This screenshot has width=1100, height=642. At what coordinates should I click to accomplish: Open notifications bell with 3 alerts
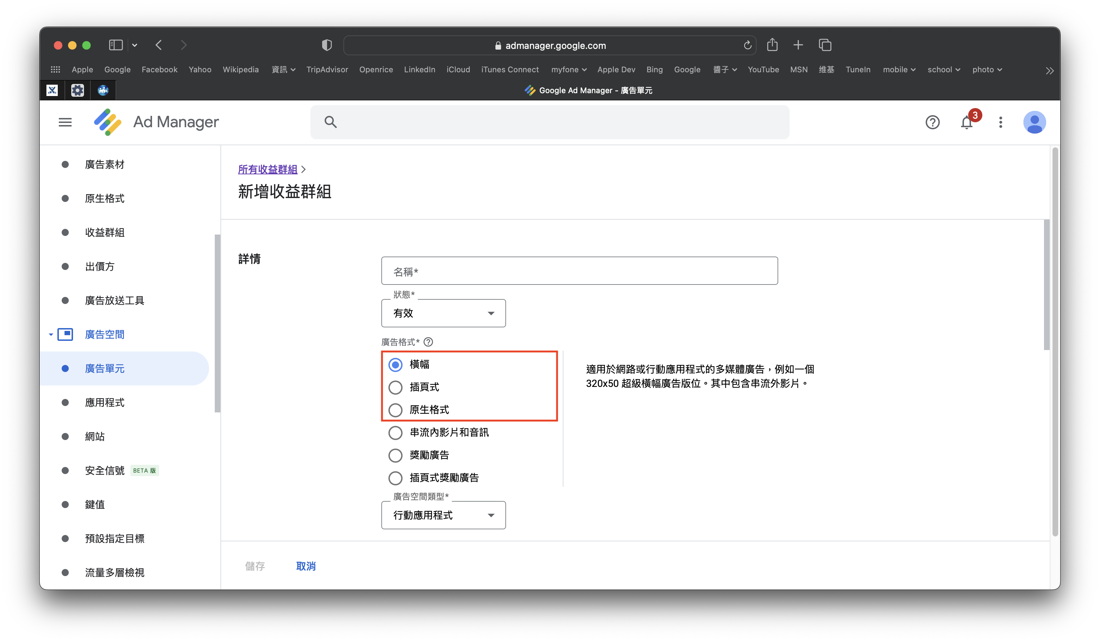pyautogui.click(x=967, y=123)
